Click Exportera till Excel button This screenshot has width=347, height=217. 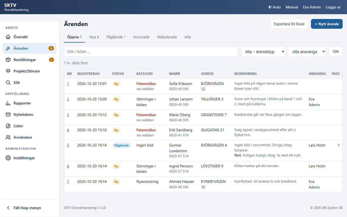pyautogui.click(x=289, y=24)
